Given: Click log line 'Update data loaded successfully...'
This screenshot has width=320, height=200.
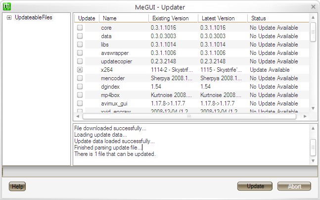Looking at the screenshot, I should click(x=114, y=141).
